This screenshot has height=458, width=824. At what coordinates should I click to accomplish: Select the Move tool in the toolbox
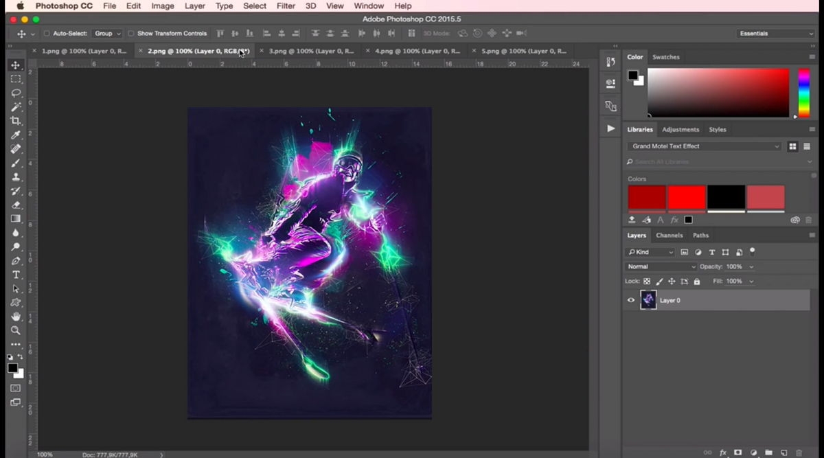coord(16,65)
